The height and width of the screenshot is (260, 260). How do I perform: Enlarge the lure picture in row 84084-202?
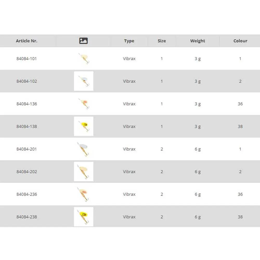pos(84,172)
